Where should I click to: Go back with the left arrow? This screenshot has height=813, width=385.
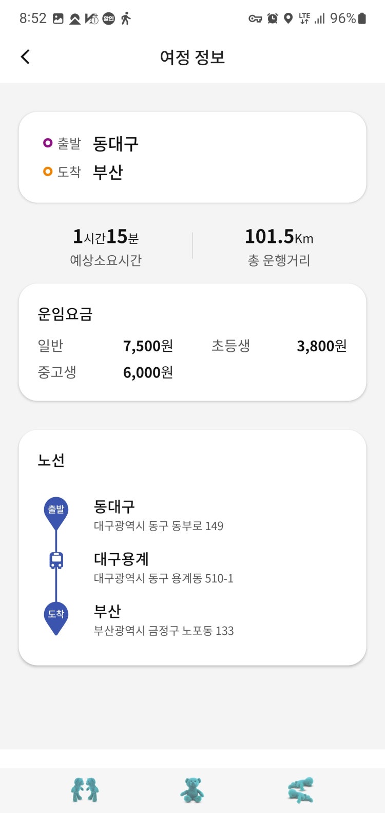tap(25, 56)
